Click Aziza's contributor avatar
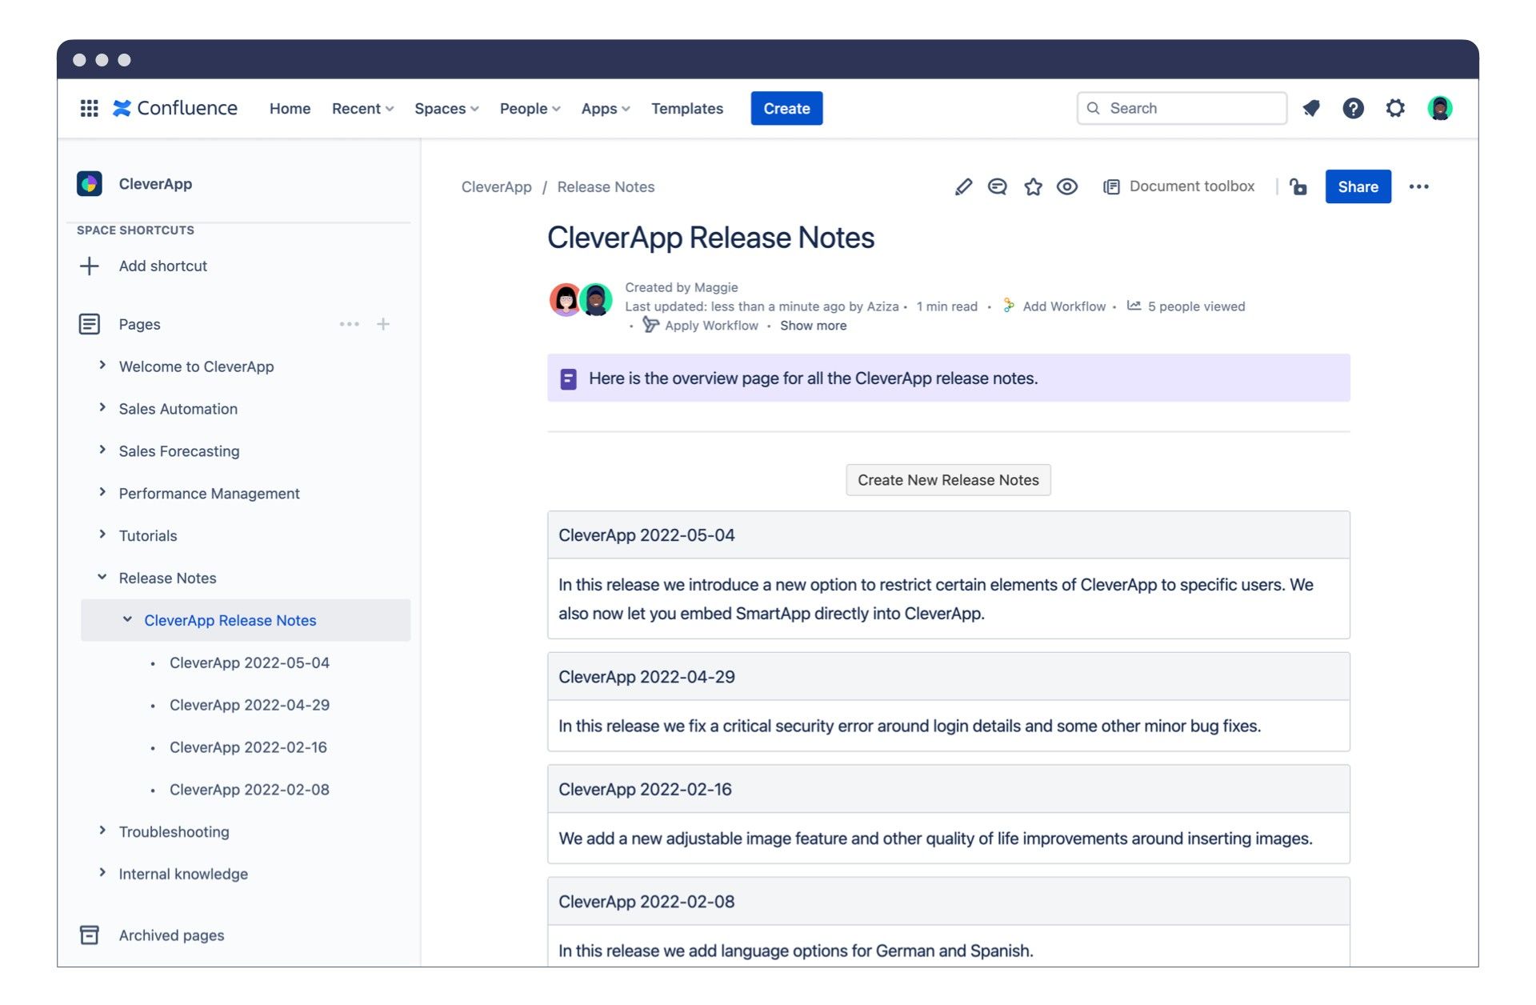Image resolution: width=1536 pixels, height=1005 pixels. [596, 299]
